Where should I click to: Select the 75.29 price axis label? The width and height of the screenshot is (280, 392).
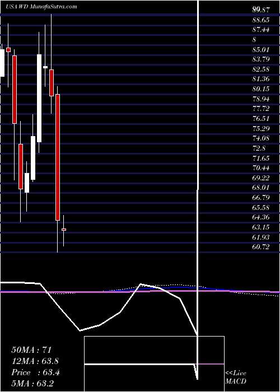click(x=261, y=128)
